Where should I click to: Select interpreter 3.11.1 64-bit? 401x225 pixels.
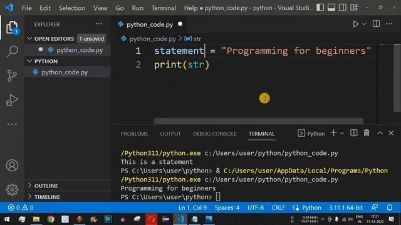(346, 207)
